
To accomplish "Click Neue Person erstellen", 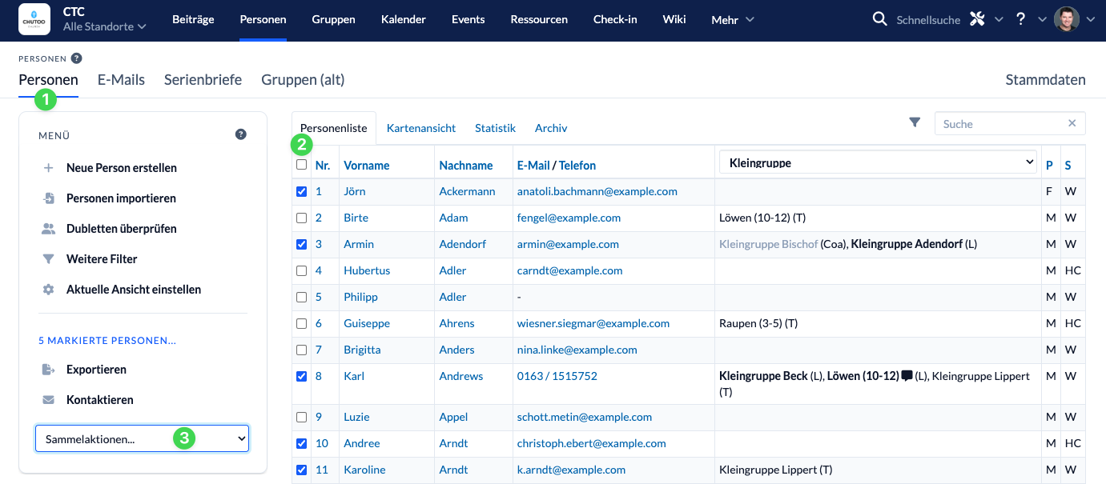I will click(x=121, y=168).
